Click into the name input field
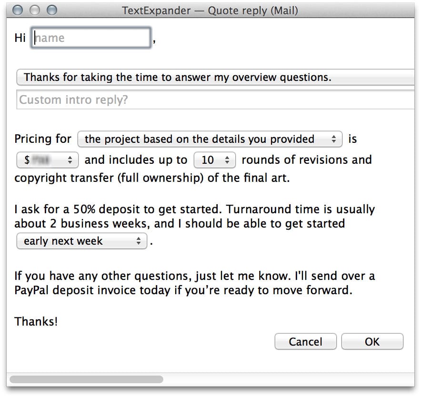Image resolution: width=421 pixels, height=397 pixels. point(91,38)
